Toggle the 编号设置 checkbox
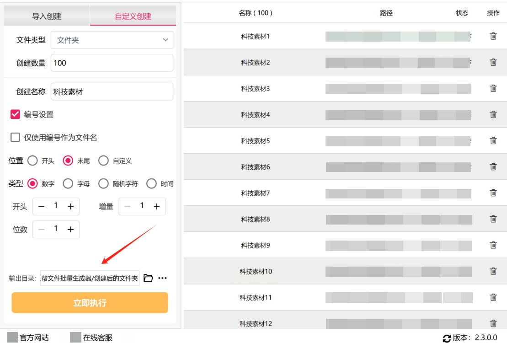This screenshot has height=343, width=507. (15, 114)
